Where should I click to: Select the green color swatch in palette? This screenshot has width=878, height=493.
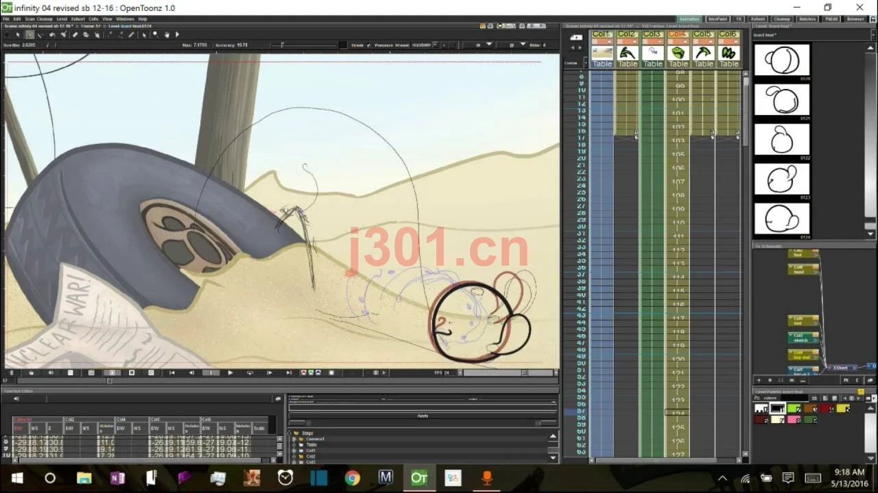(794, 408)
